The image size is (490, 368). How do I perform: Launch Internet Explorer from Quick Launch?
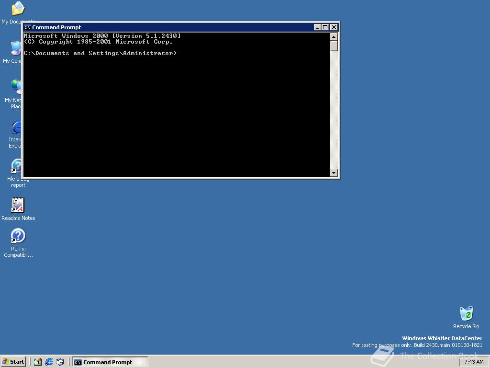pyautogui.click(x=49, y=362)
